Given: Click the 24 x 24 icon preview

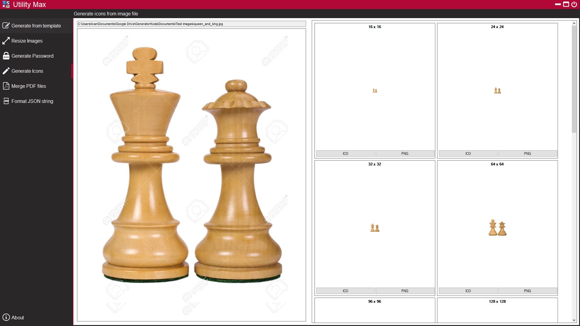Looking at the screenshot, I should click(x=497, y=90).
